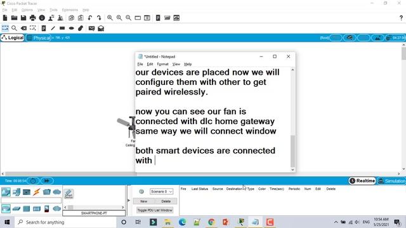Zoom in on the workspace

110,18
